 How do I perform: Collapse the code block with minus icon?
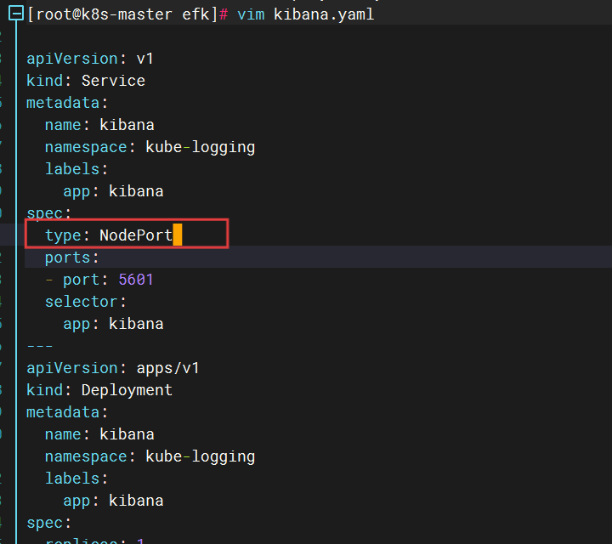pyautogui.click(x=16, y=14)
